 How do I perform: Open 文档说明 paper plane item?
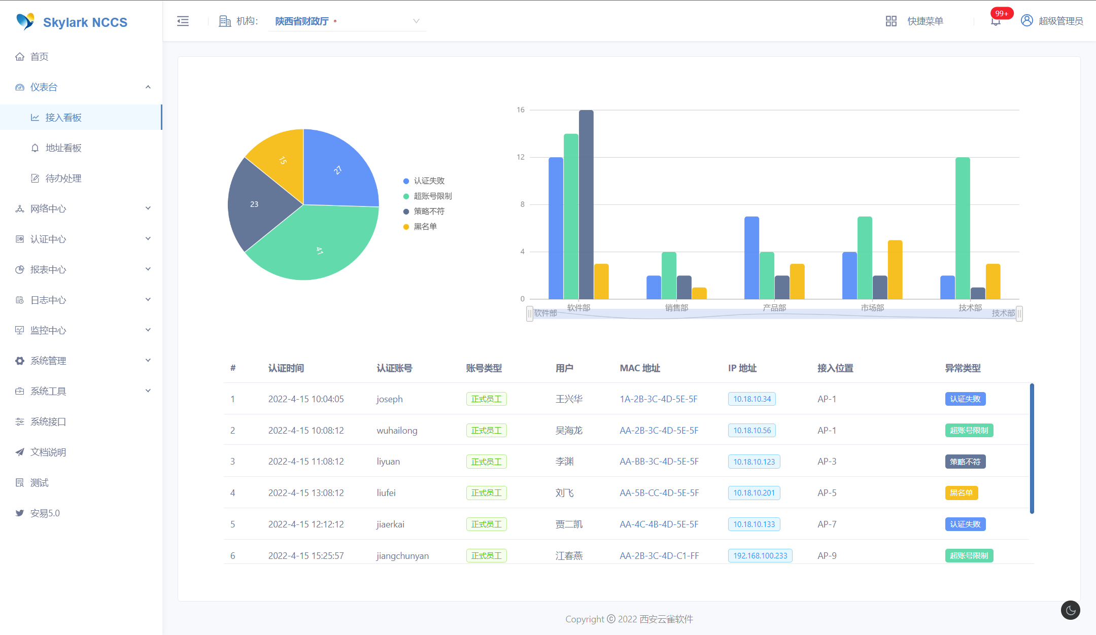click(20, 452)
